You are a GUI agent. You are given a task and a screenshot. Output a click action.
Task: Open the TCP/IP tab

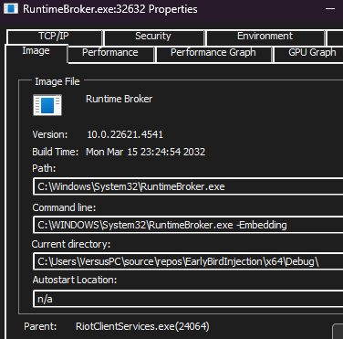point(54,37)
